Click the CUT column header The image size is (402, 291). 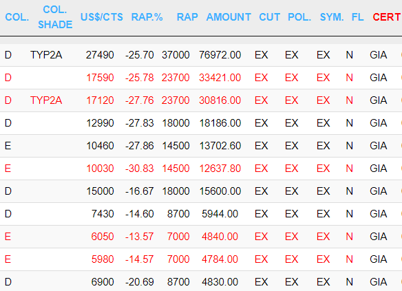pos(269,17)
